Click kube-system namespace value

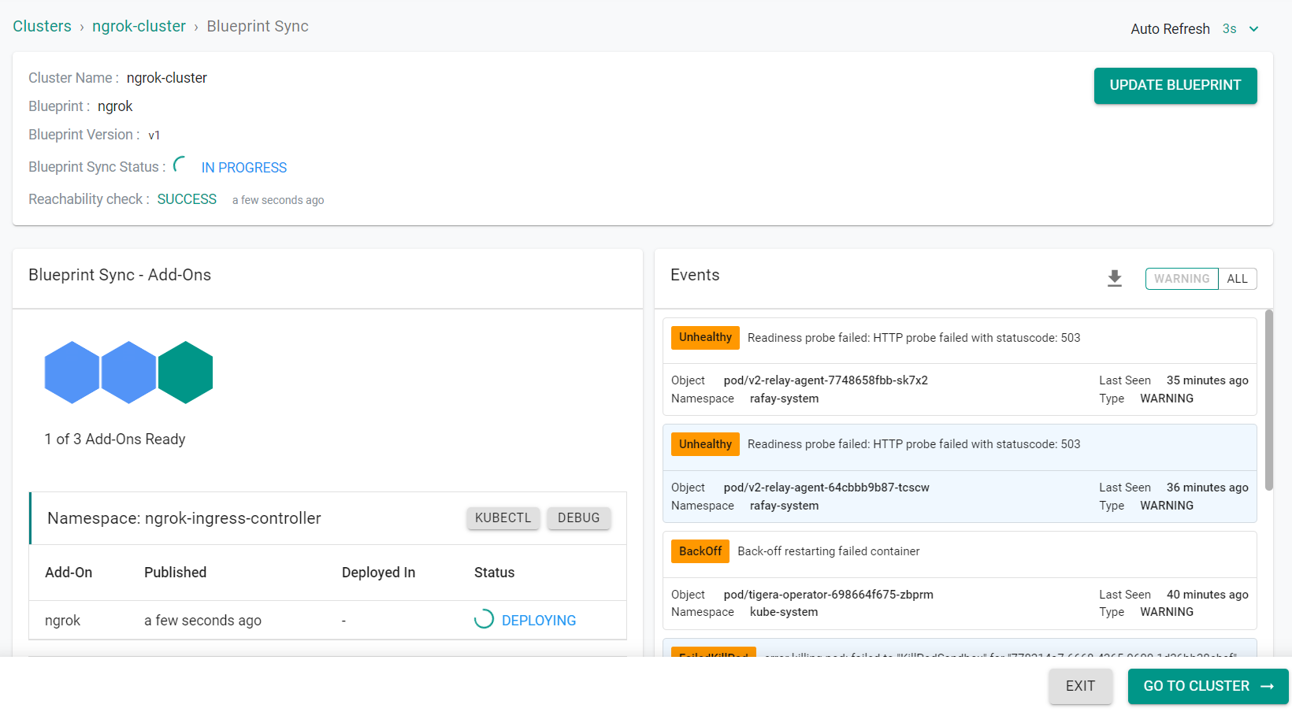784,612
